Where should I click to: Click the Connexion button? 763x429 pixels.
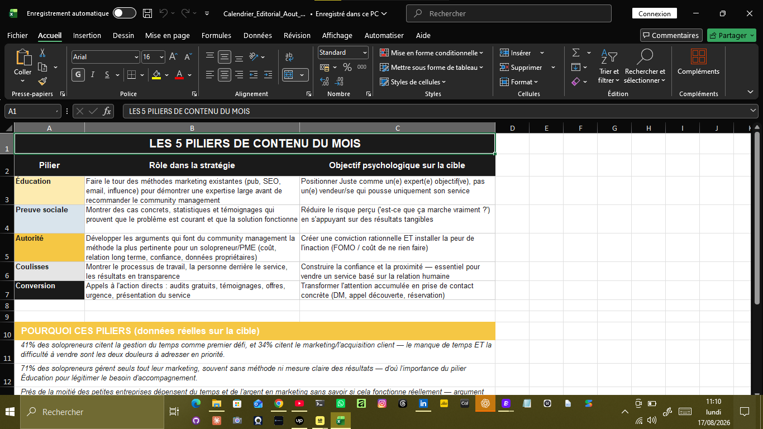[654, 13]
